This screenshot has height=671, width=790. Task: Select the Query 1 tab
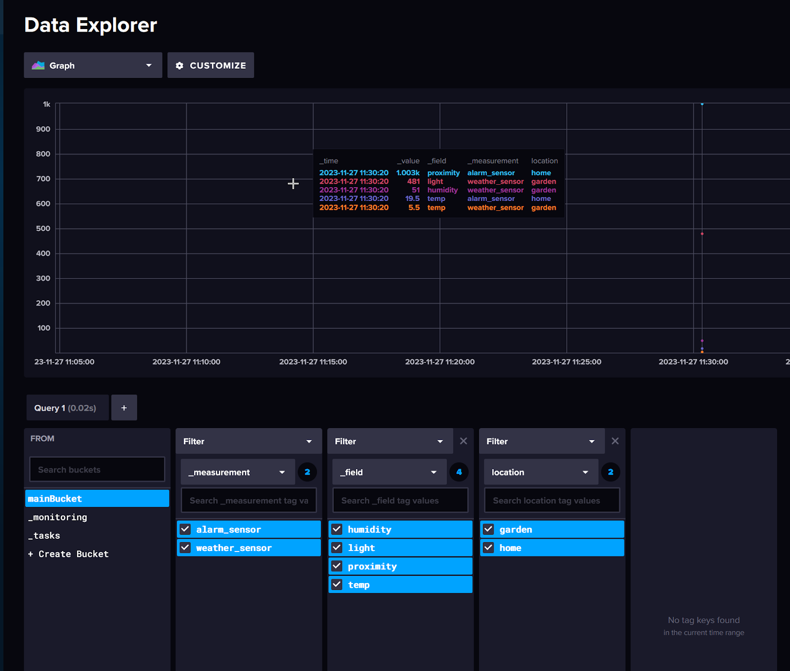68,407
